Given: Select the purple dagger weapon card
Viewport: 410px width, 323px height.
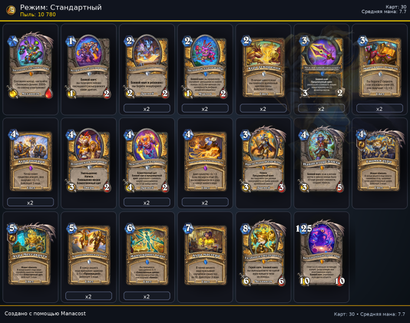Looking at the screenshot, I should point(322,67).
